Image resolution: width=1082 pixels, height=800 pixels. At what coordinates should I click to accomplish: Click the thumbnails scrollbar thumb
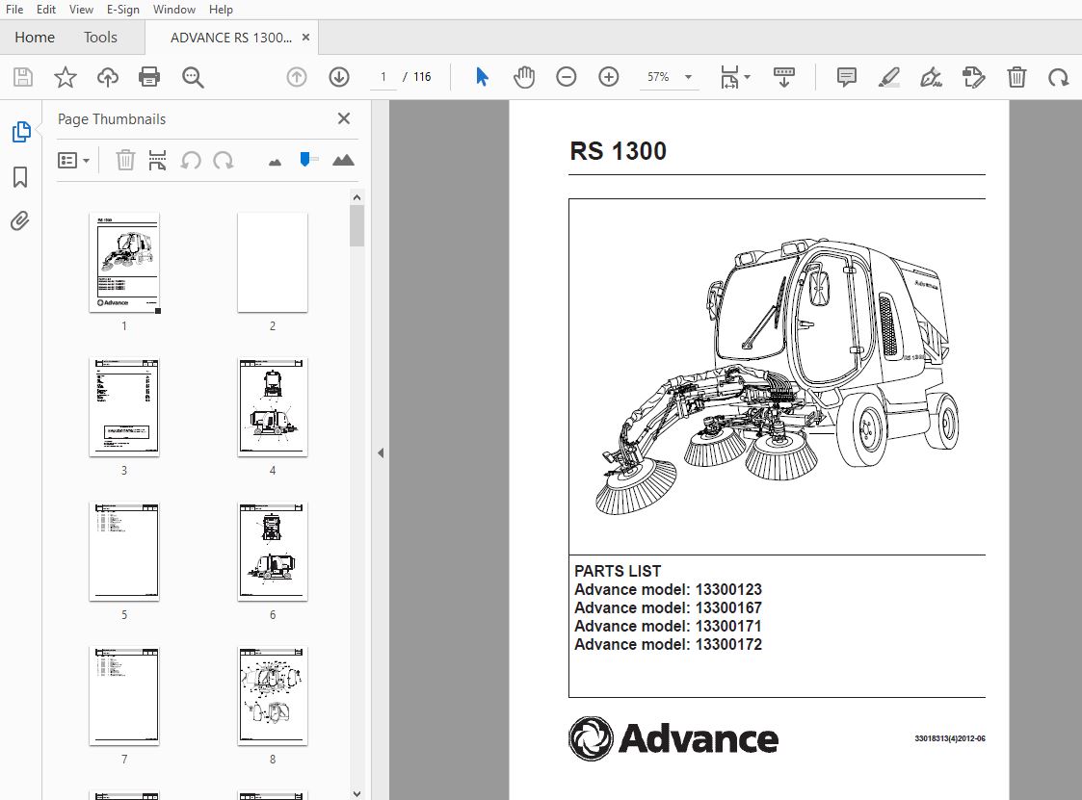(x=356, y=226)
